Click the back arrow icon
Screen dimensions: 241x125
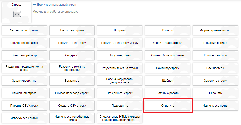(34, 5)
